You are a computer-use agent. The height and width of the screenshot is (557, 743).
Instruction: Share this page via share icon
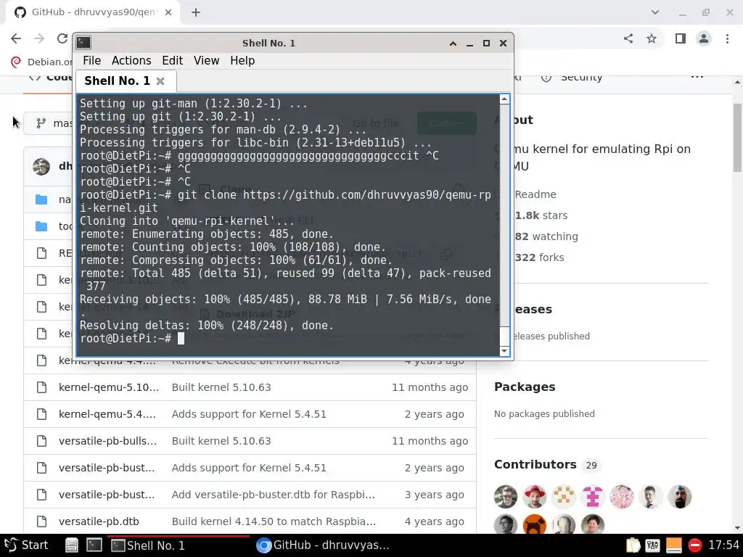(x=628, y=38)
